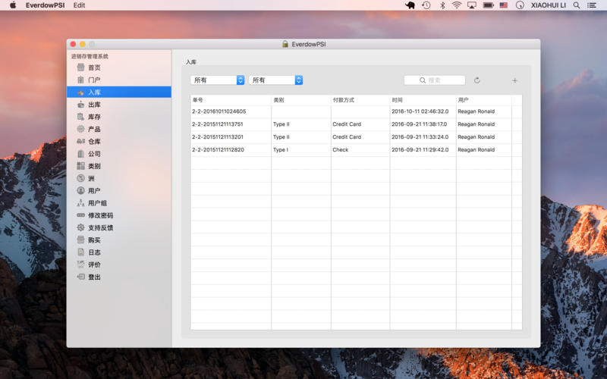Sort table by 时间 column header
This screenshot has width=607, height=379.
tap(422, 100)
